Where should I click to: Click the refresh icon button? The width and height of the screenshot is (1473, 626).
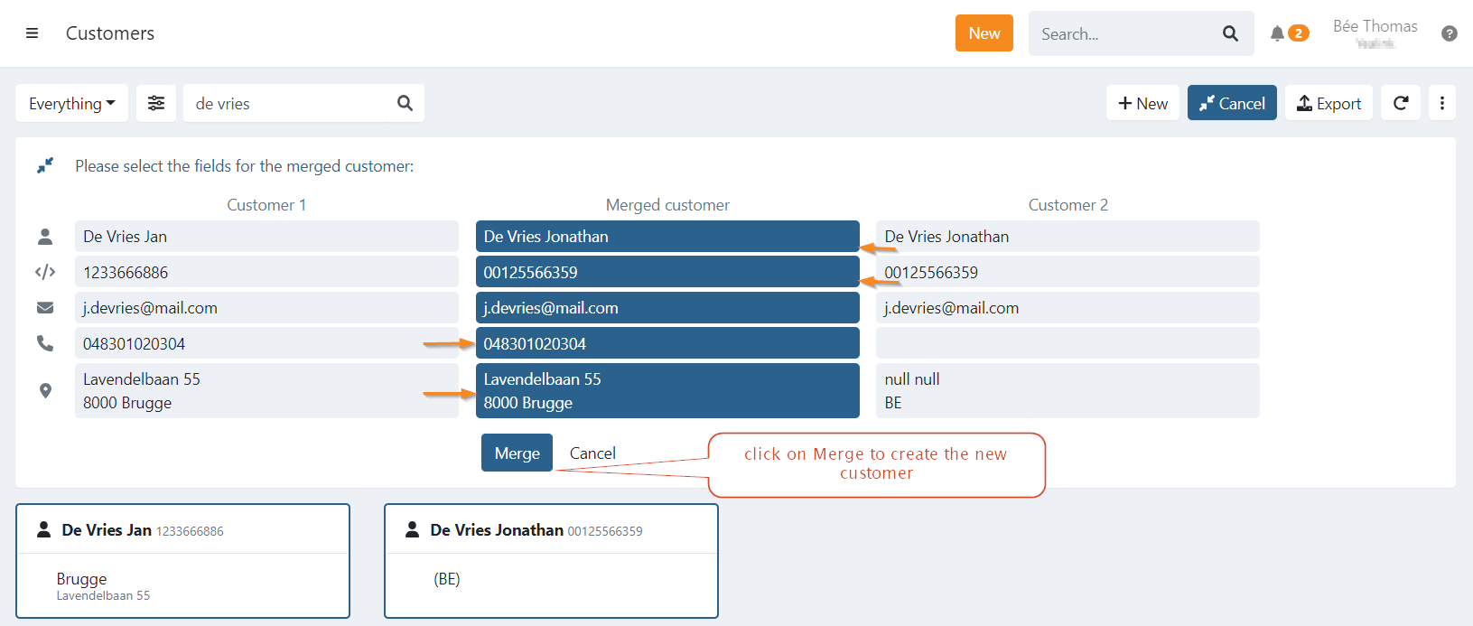pos(1400,103)
